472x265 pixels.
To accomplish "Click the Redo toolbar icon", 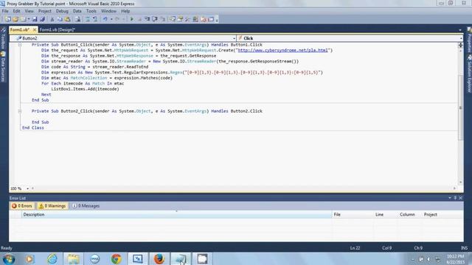I will pyautogui.click(x=117, y=19).
